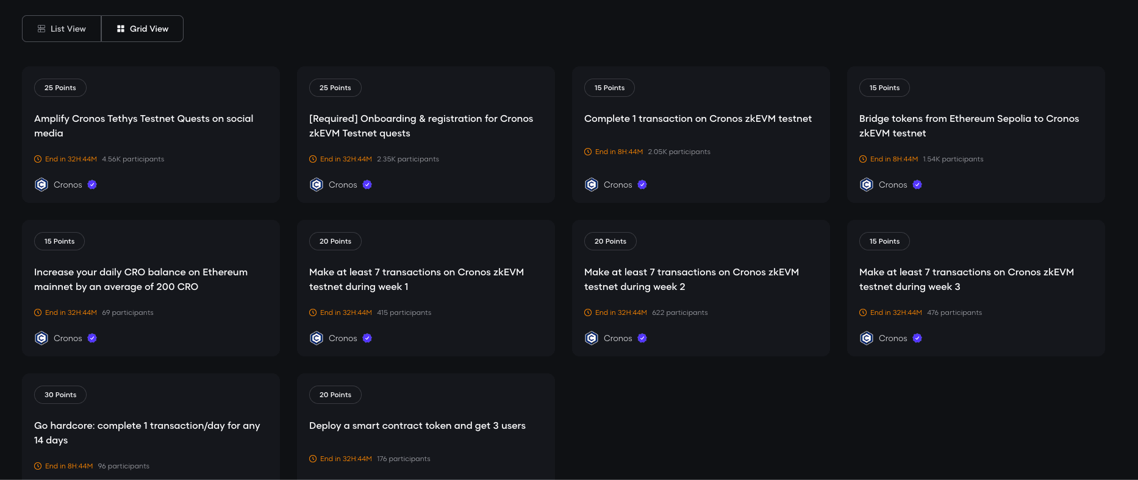
Task: Click '622 participants' text
Action: click(680, 312)
